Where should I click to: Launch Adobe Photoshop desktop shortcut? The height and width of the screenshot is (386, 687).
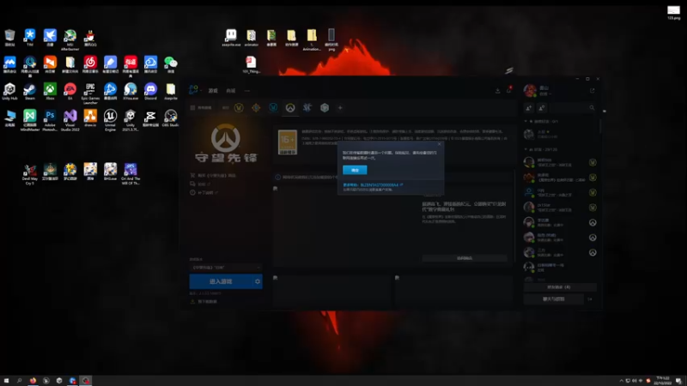50,120
